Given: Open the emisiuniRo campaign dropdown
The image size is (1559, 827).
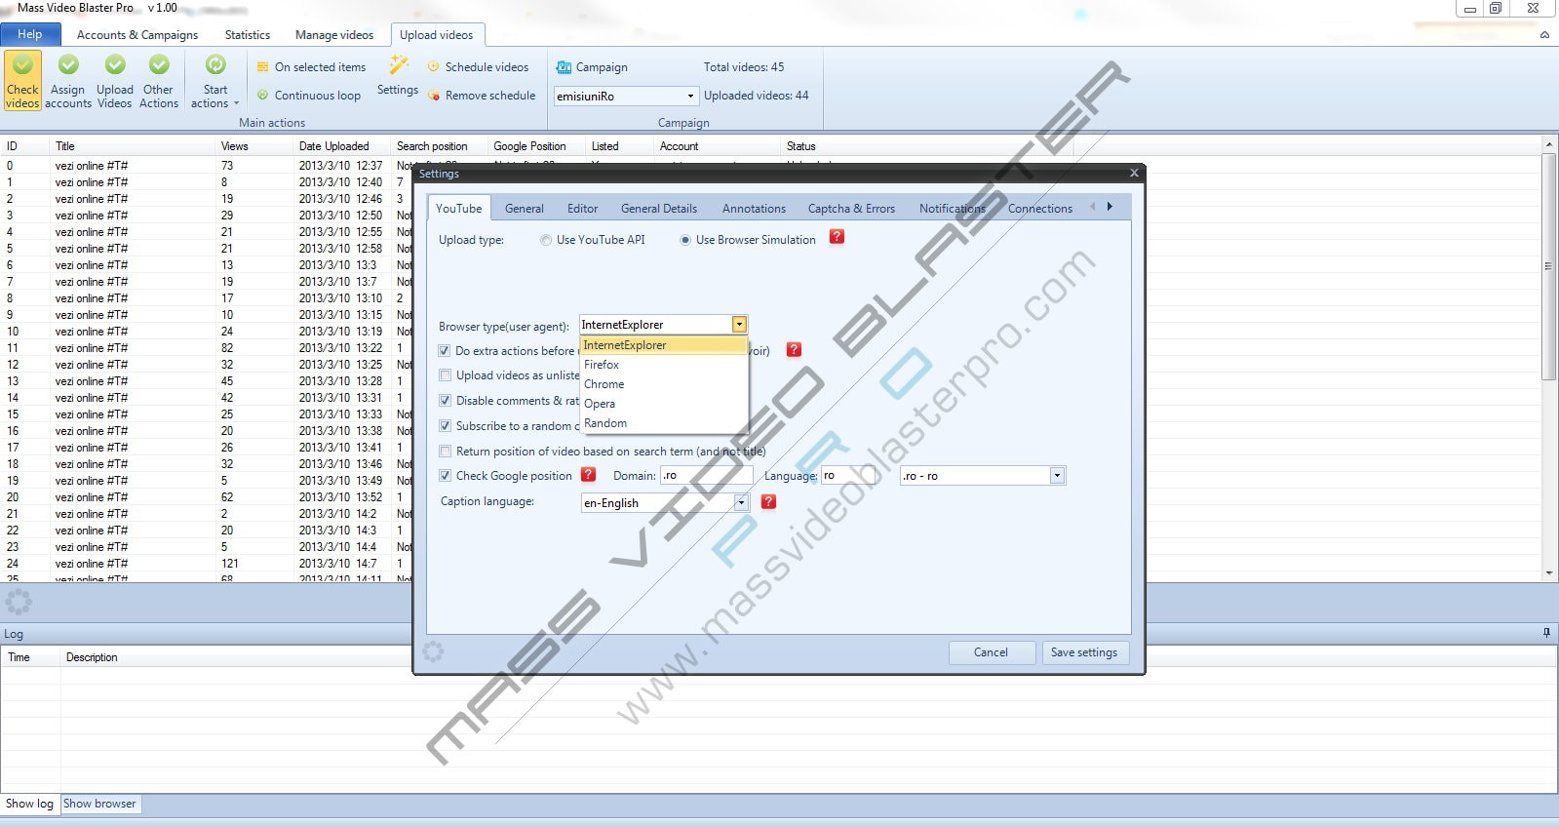Looking at the screenshot, I should click(x=691, y=96).
